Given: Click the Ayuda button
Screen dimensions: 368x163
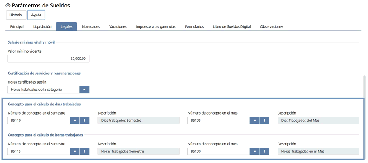Looking at the screenshot, I should [36, 15].
